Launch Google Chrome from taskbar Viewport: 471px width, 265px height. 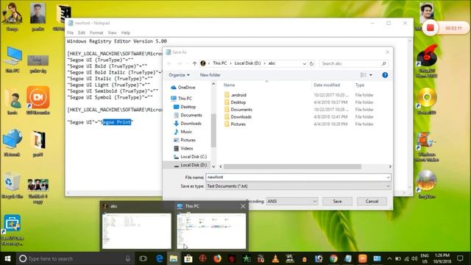pos(333,258)
